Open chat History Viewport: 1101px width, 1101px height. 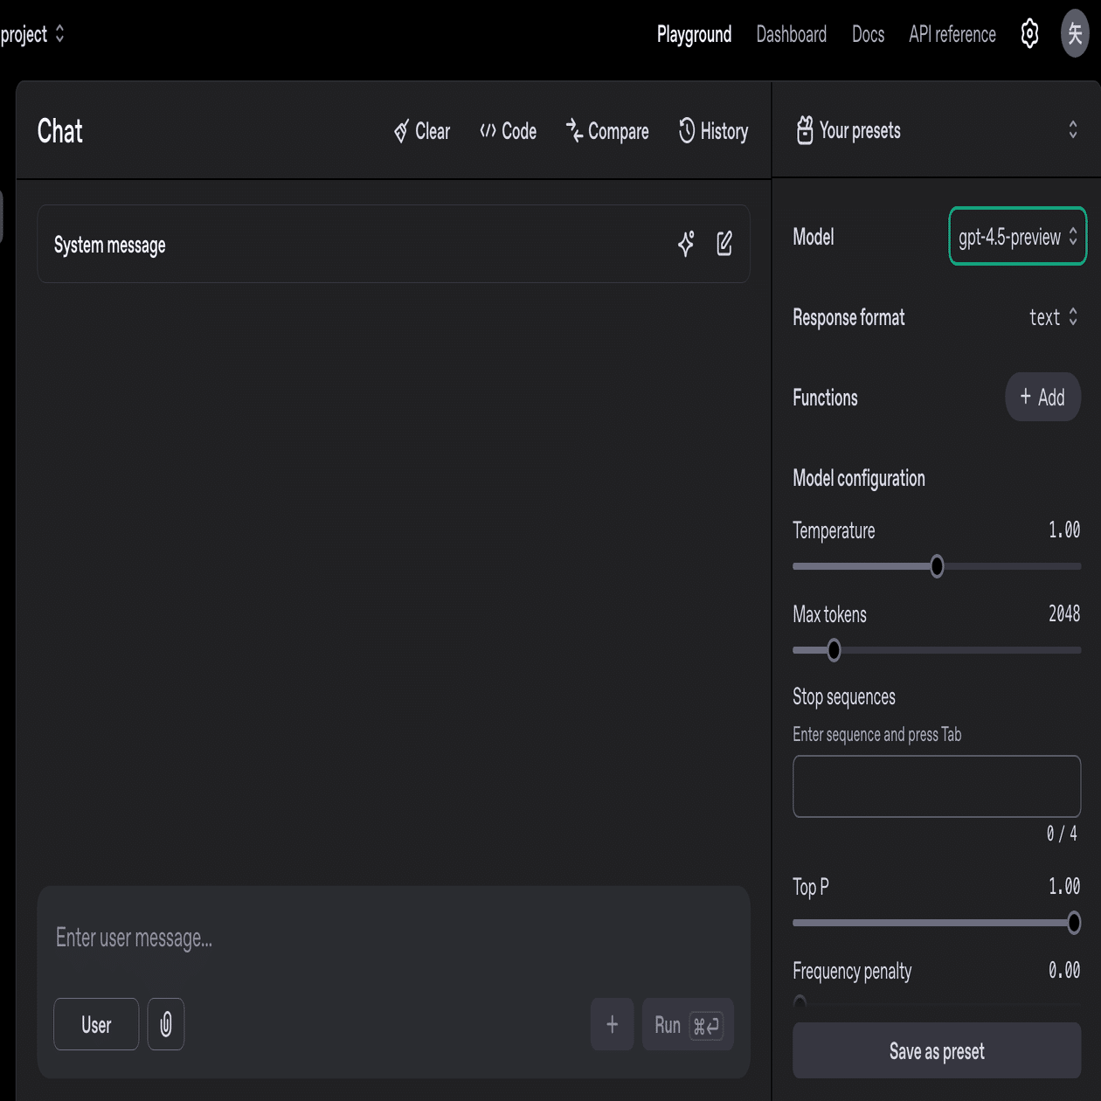tap(714, 131)
